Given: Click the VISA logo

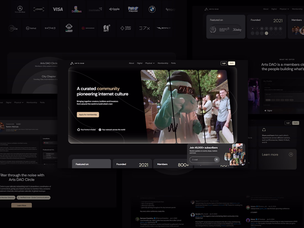Looking at the screenshot, I should pyautogui.click(x=58, y=9).
